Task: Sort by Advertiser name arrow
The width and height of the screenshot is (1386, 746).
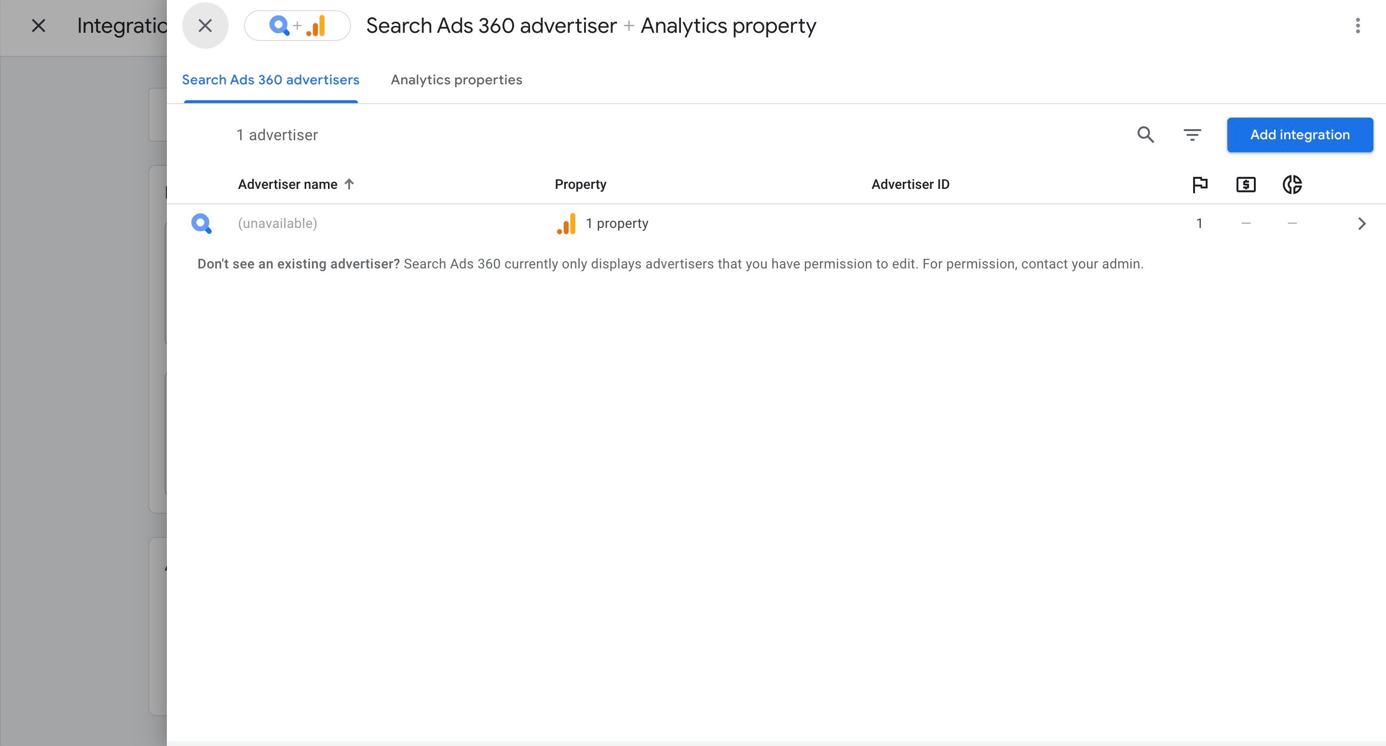Action: coord(349,184)
